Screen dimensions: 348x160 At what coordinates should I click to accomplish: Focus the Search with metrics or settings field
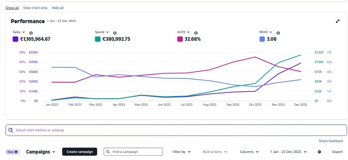tap(176, 130)
